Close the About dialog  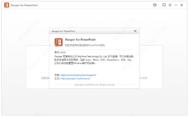[x=135, y=31]
